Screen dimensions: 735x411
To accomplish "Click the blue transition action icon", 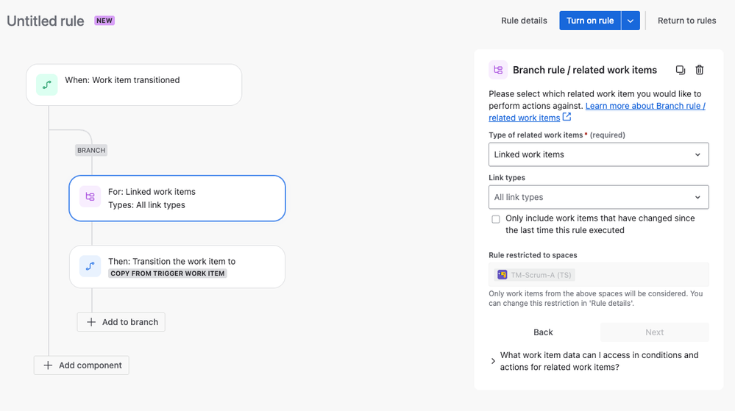I will (x=90, y=266).
